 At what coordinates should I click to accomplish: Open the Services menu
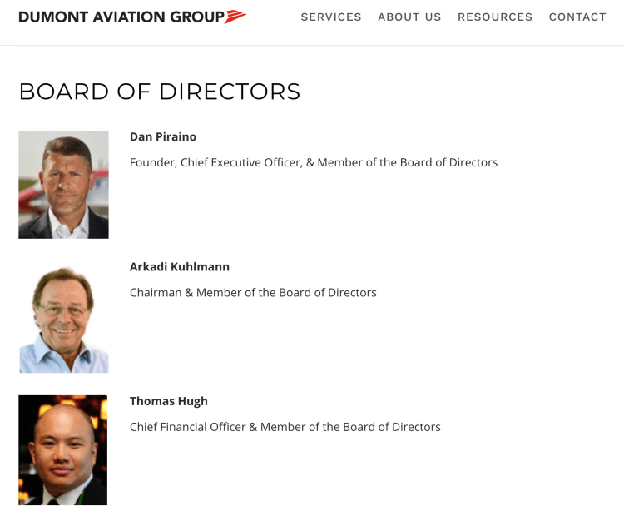(331, 17)
